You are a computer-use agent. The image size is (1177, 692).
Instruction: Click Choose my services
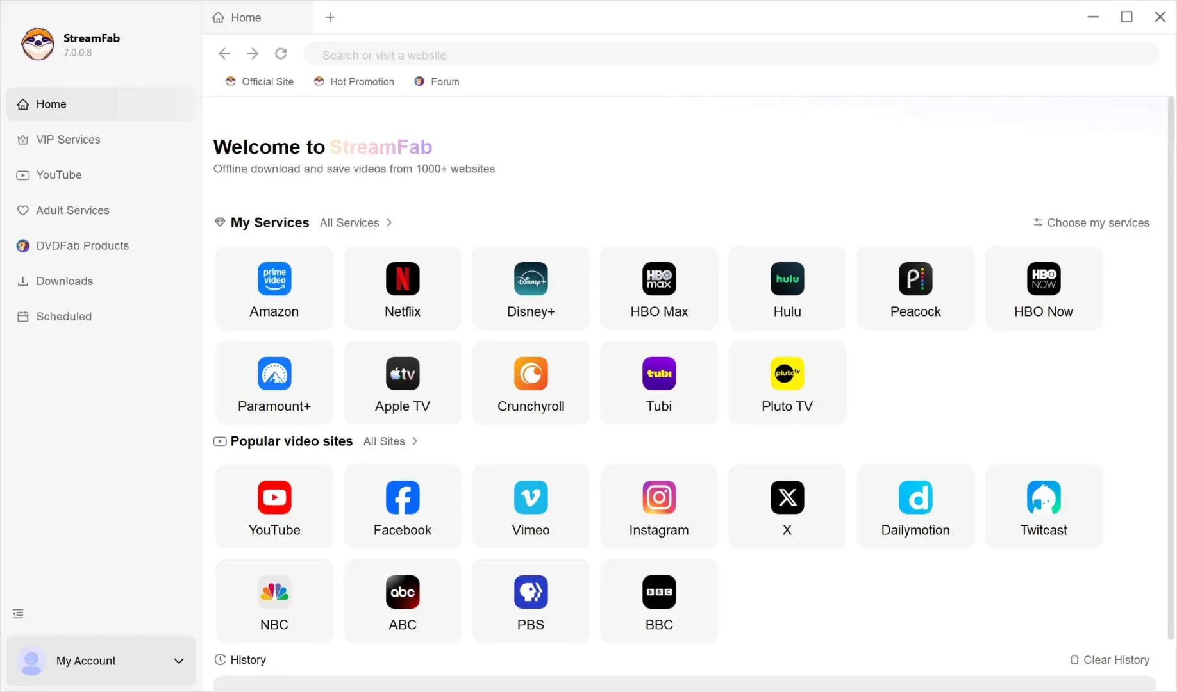click(1091, 223)
